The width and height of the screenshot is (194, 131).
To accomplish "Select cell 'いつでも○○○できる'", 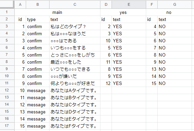I will point(75,69).
